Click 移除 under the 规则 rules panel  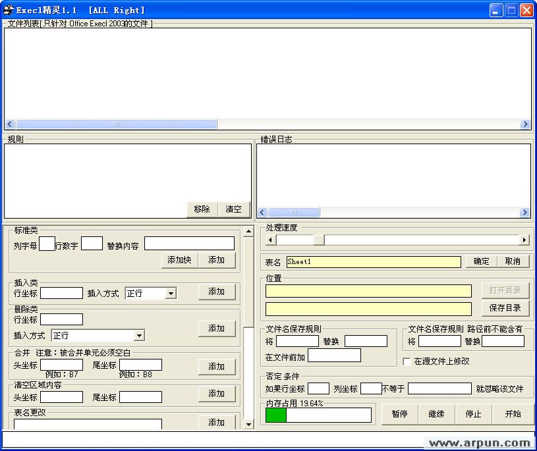(202, 209)
